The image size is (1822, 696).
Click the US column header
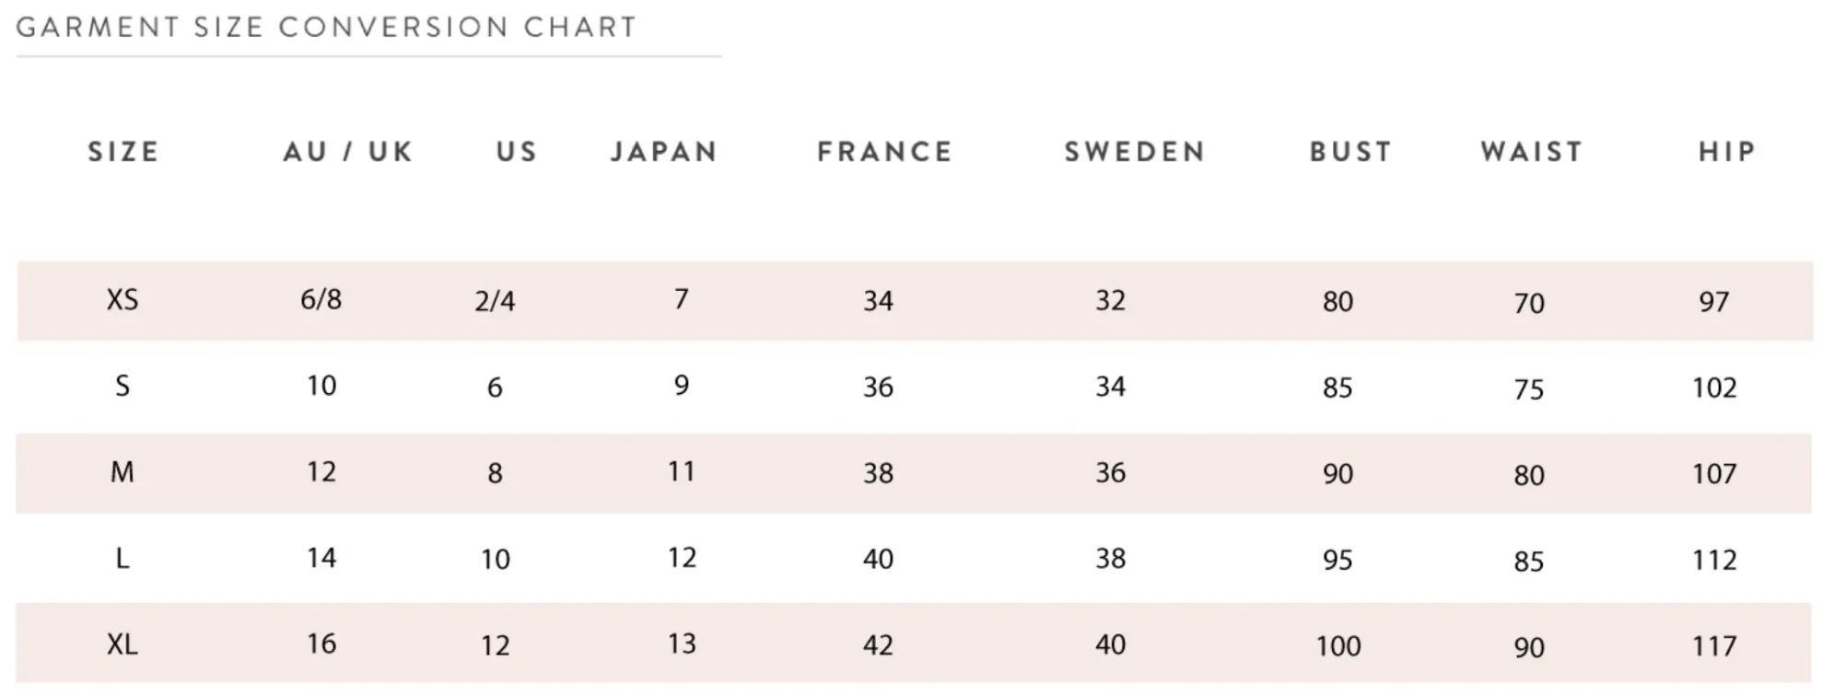(517, 152)
